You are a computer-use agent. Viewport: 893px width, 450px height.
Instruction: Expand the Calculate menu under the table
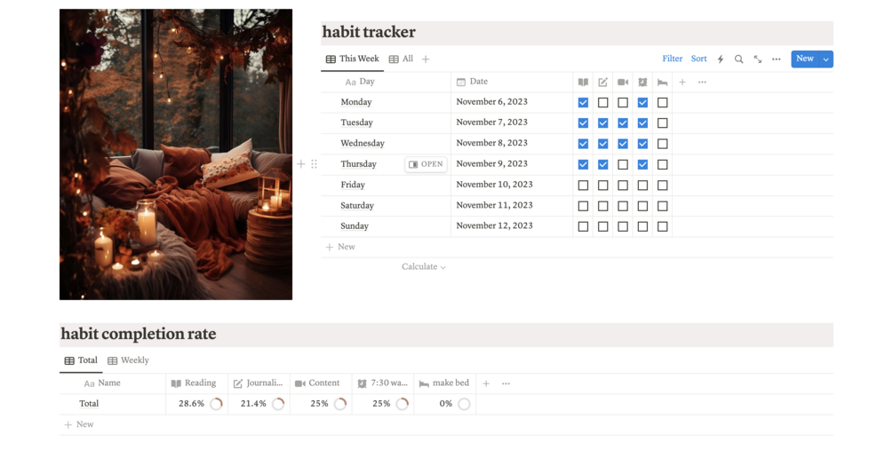[x=424, y=266]
